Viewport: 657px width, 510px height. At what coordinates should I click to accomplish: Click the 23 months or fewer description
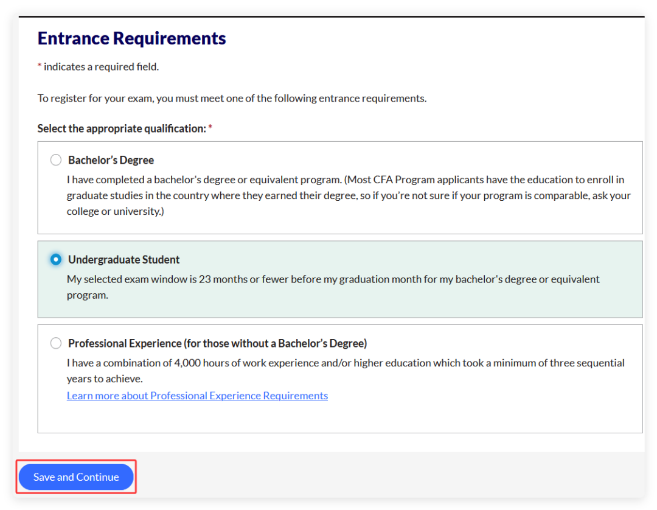[333, 287]
